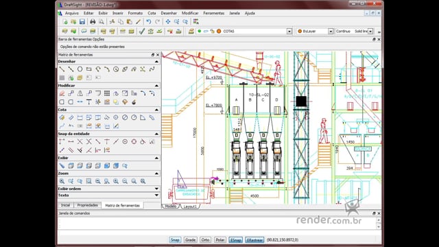439x247 pixels.
Task: Open the COTAS layer dropdown
Action: click(x=289, y=32)
